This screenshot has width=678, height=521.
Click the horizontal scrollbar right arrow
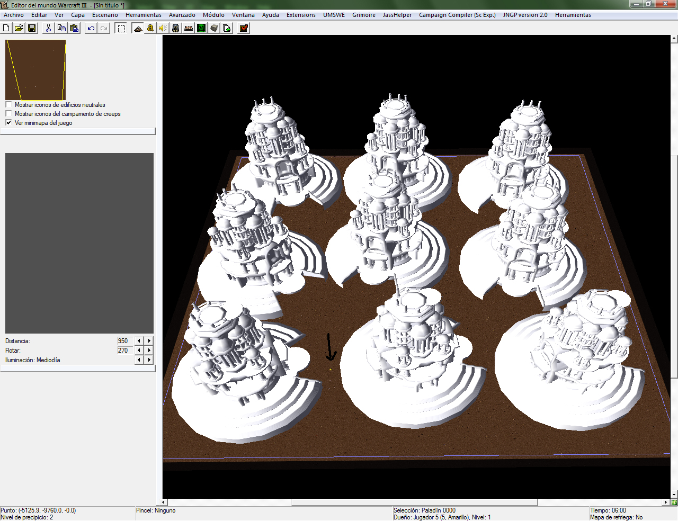click(x=666, y=502)
